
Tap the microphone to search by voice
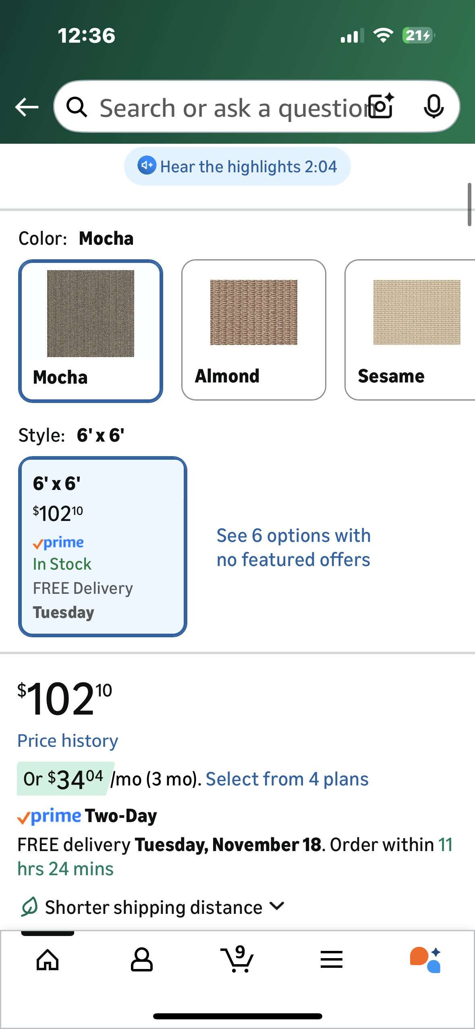pos(434,107)
